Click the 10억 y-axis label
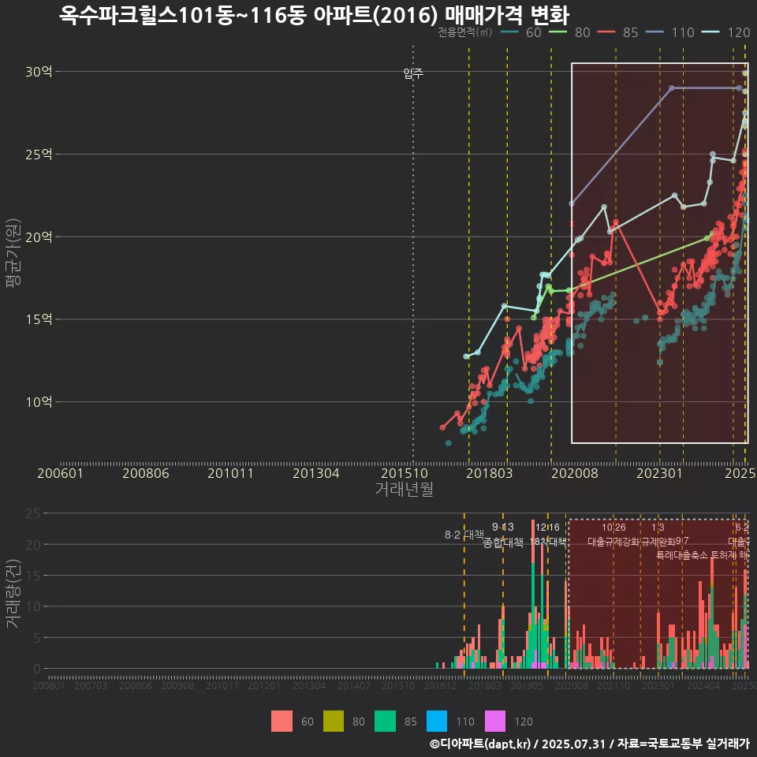Viewport: 757px width, 757px height. [x=39, y=401]
